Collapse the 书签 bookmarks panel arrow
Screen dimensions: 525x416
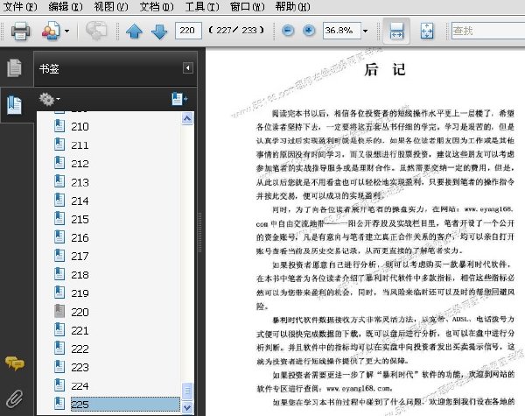click(x=188, y=68)
